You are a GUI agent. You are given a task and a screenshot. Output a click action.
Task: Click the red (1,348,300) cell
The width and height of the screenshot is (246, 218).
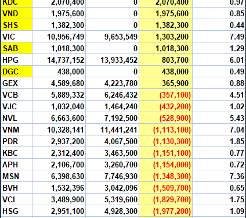166,176
